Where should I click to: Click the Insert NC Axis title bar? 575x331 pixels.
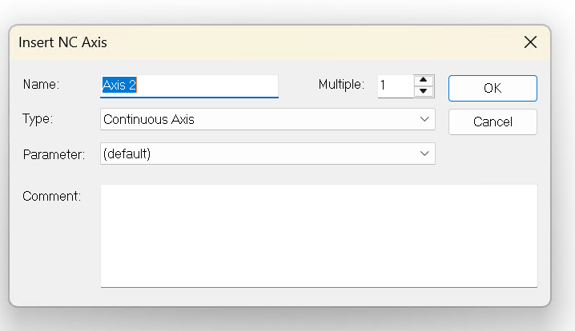coord(240,42)
